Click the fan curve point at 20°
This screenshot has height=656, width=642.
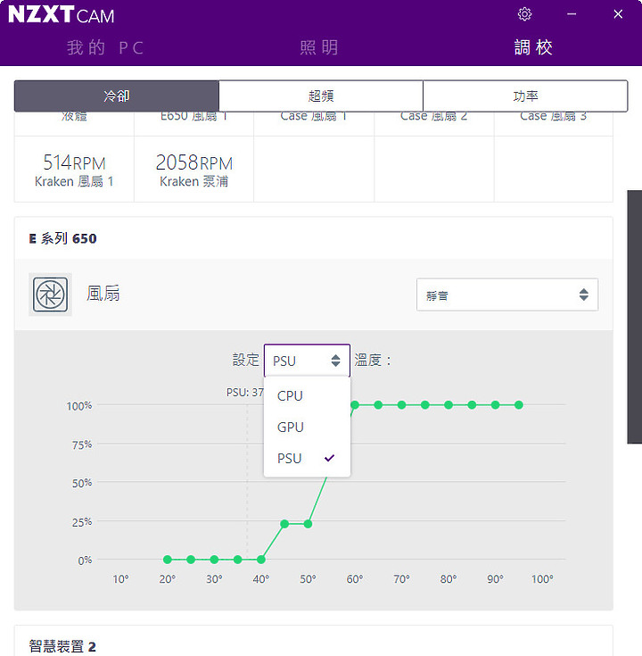click(x=168, y=560)
